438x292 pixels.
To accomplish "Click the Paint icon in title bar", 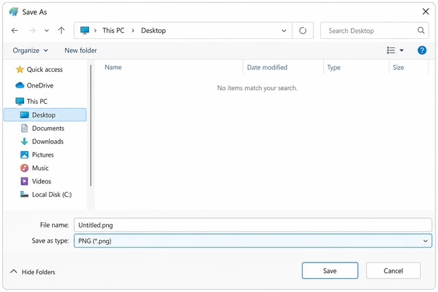I will coord(14,12).
